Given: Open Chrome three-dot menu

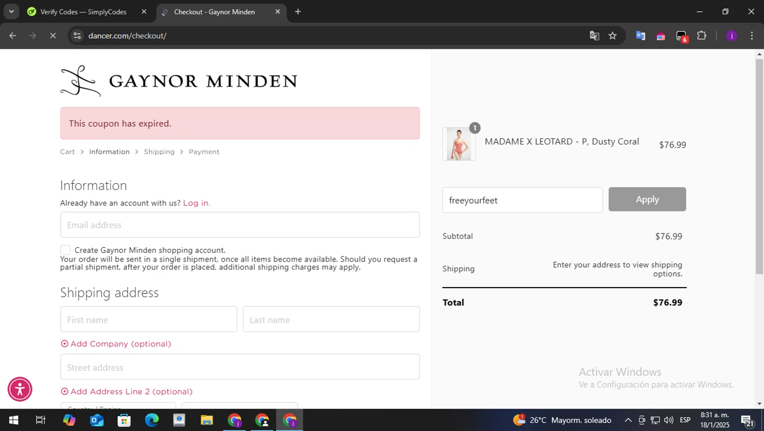Looking at the screenshot, I should (x=752, y=36).
